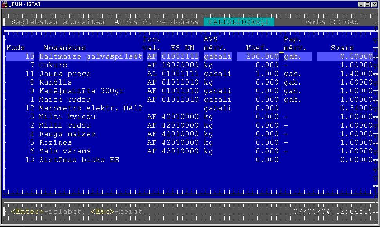Open the Darba BEIGAS menu
Image resolution: width=380 pixels, height=227 pixels.
coord(331,22)
